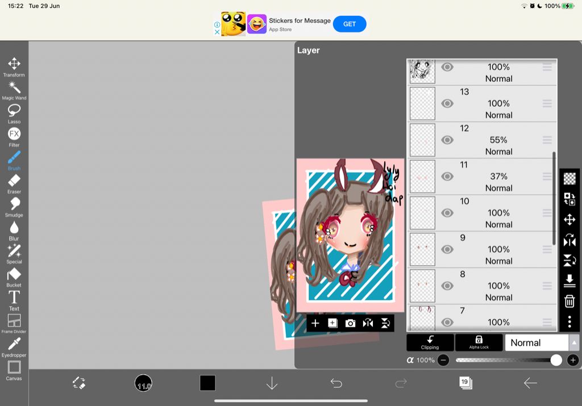Viewport: 582px width, 406px height.
Task: Add layer from camera icon
Action: (x=350, y=323)
